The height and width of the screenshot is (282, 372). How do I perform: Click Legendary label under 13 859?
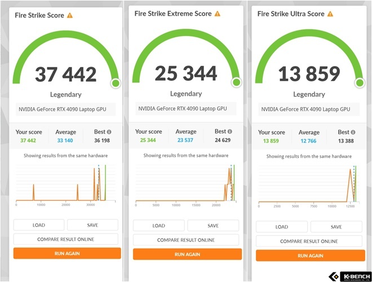pos(309,94)
